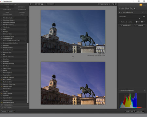Click the RGB histogram display
Image resolution: width=147 pixels, height=117 pixels.
[x=132, y=100]
